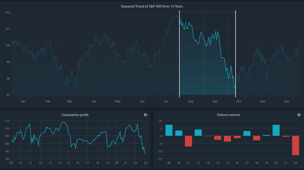Image resolution: width=304 pixels, height=170 pixels.
Task: Click the 2014 red return bar
Action: (x=218, y=138)
